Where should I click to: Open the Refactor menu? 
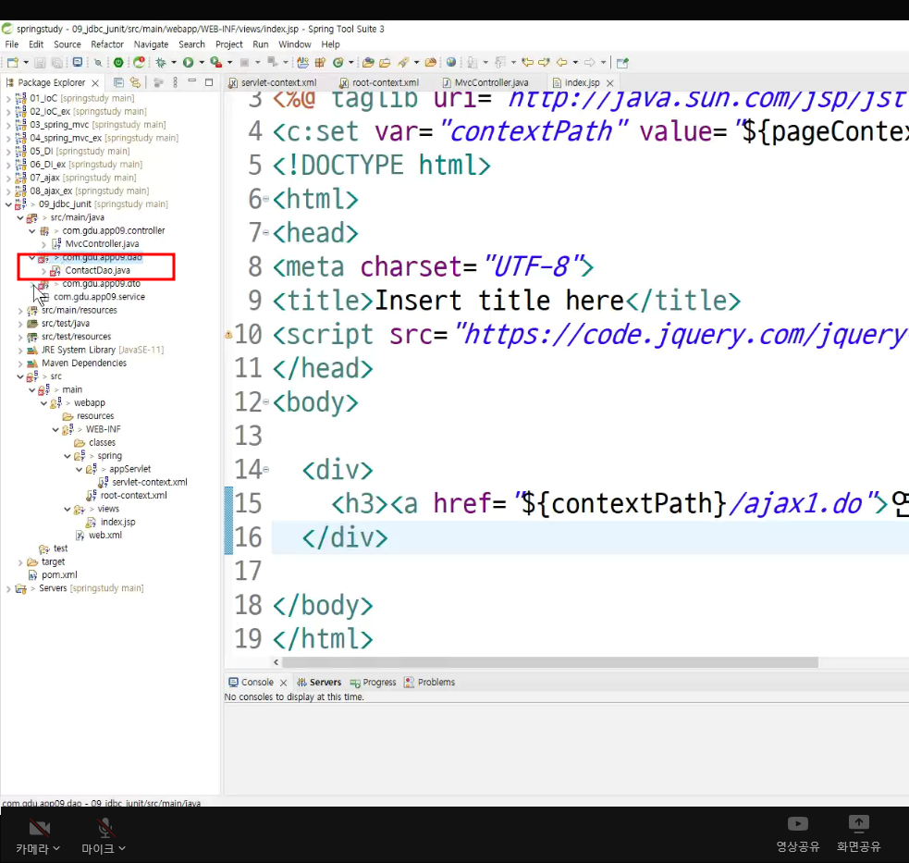click(x=107, y=44)
